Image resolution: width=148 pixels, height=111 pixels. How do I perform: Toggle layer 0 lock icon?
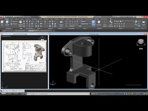tap(118, 21)
